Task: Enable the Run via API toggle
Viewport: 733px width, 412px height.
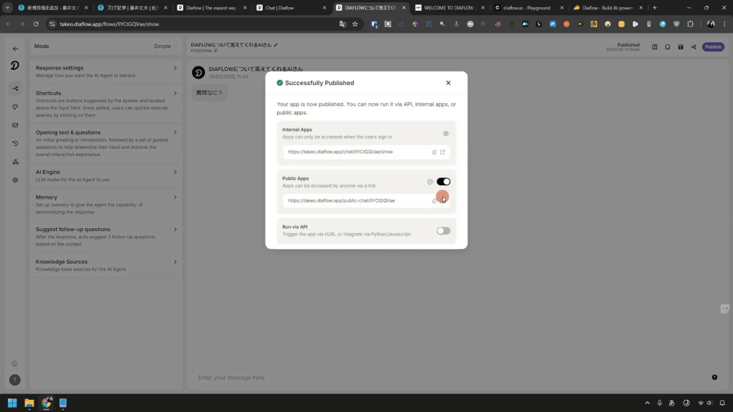Action: pos(443,231)
